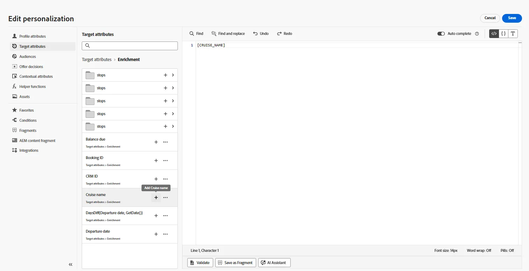The height and width of the screenshot is (271, 529).
Task: Switch to code editor view icon
Action: [494, 33]
